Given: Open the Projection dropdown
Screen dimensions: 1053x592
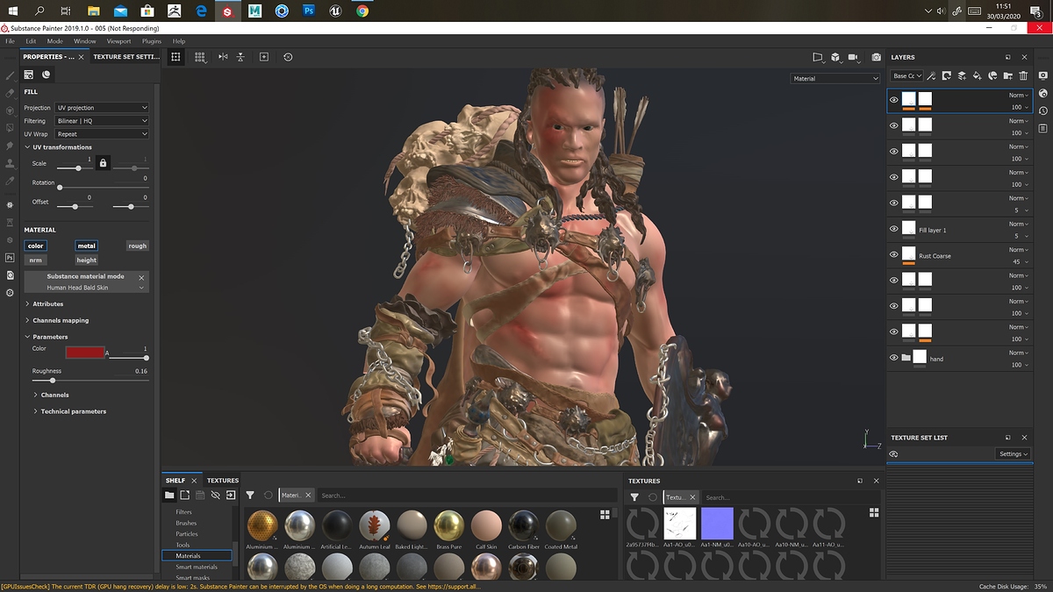Looking at the screenshot, I should tap(102, 108).
